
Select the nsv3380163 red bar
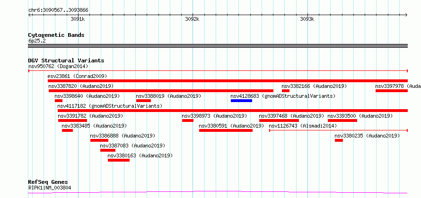[119, 160]
